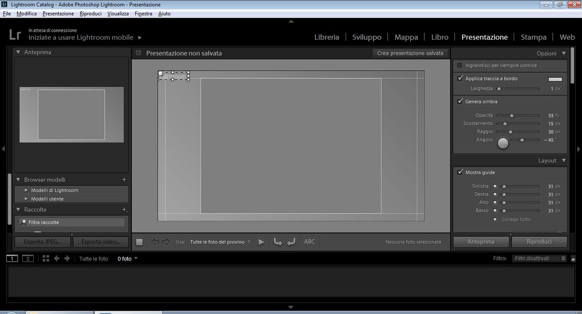Expand Modelli di Lightroom folder
This screenshot has height=314, width=582.
coord(26,190)
